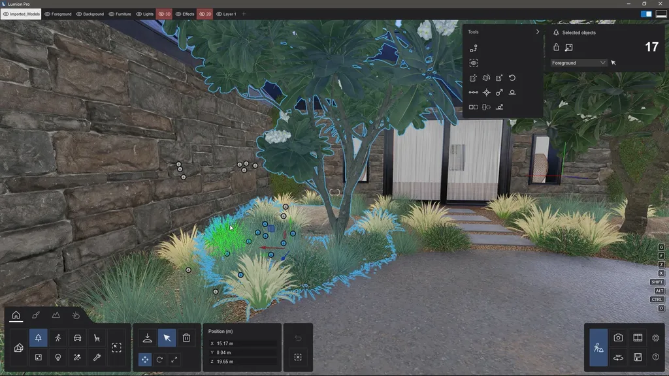This screenshot has height=376, width=669.
Task: Switch to the Materials paintbrush tab
Action: (x=36, y=315)
